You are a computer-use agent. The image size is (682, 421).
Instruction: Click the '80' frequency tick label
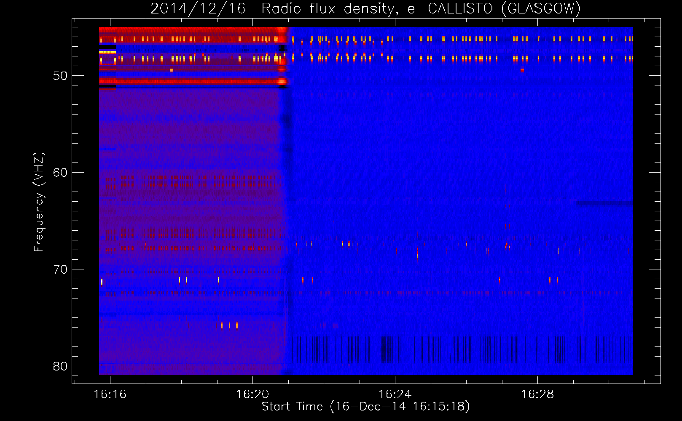(60, 366)
